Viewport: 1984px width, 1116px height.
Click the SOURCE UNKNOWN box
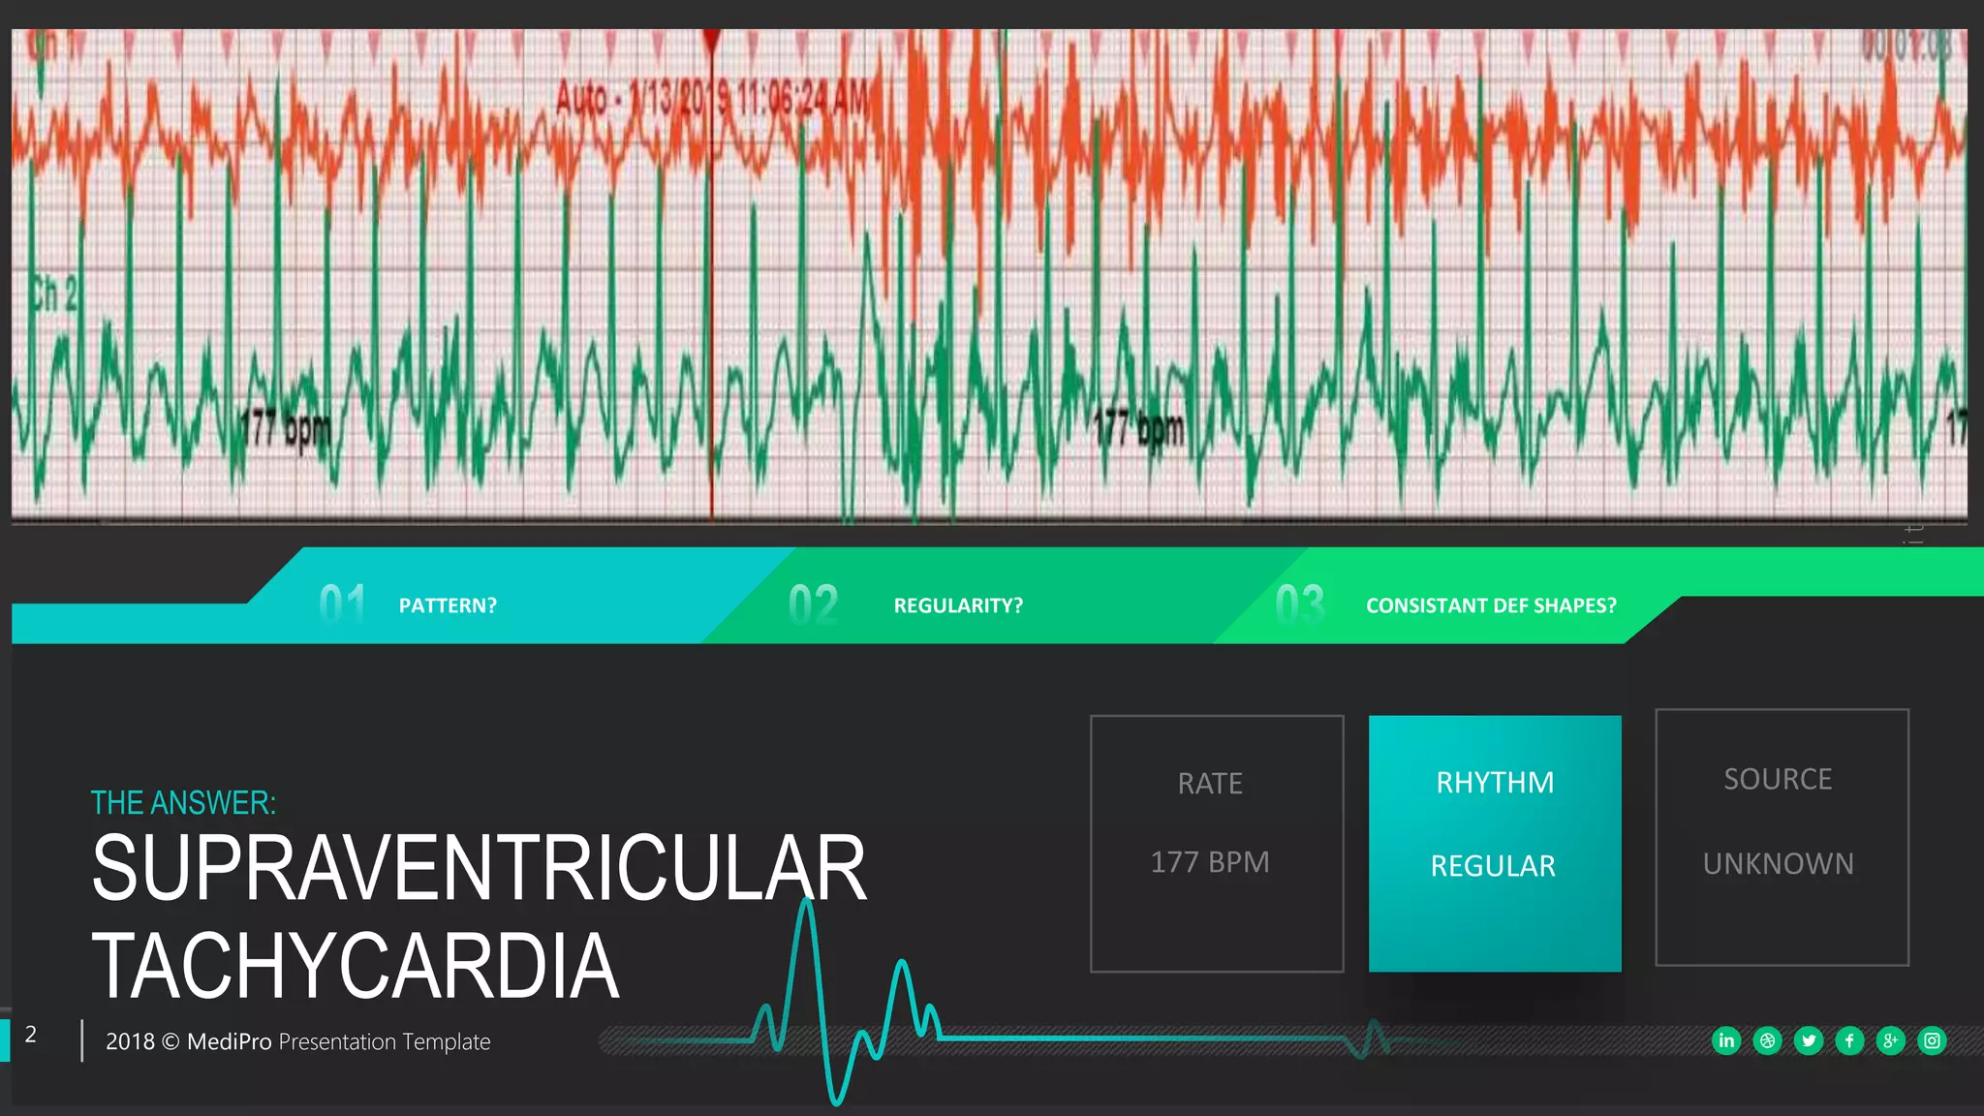pos(1781,838)
